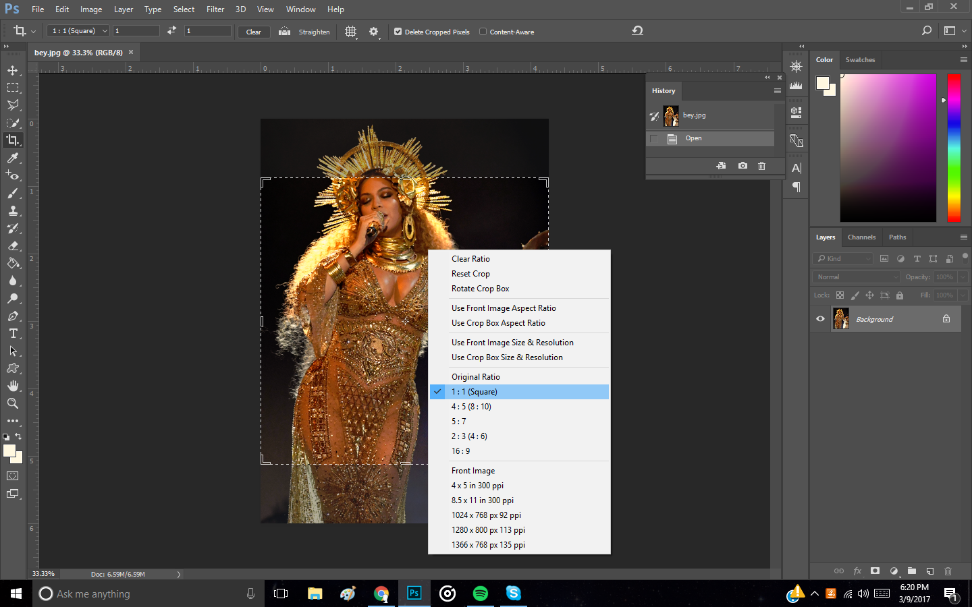Open the Layers panel menu

(x=963, y=237)
